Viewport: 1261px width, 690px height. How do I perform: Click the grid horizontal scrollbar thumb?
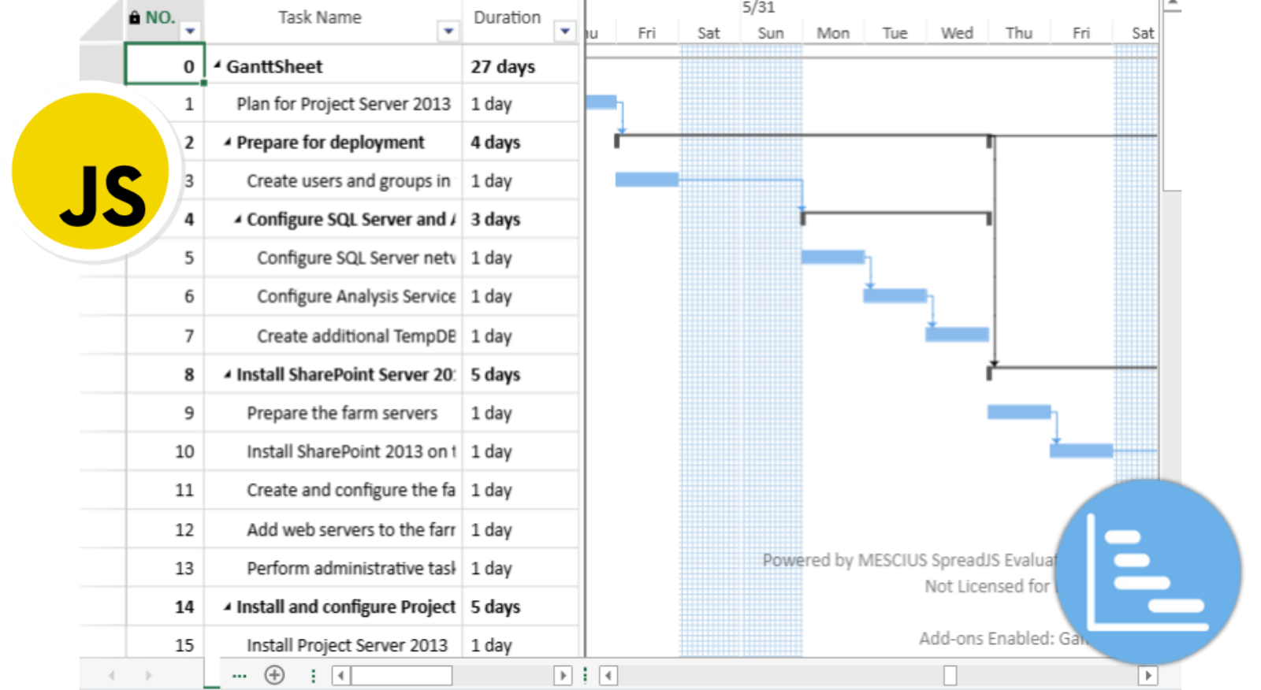tap(402, 676)
